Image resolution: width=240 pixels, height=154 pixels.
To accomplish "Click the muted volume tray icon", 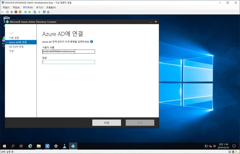I will 211,146.
